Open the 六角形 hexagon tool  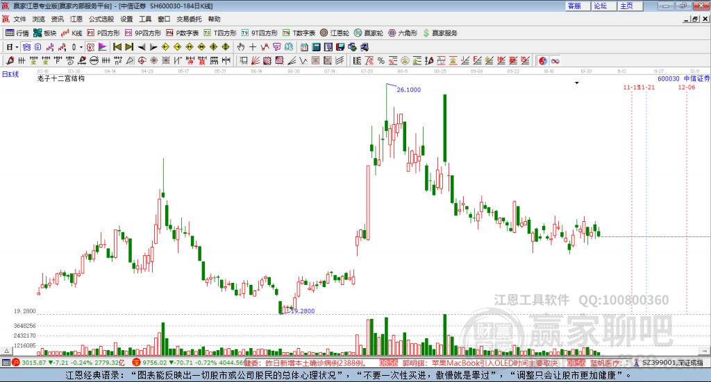403,33
